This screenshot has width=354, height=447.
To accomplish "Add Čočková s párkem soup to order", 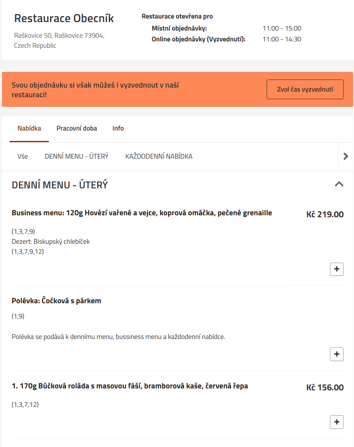I will pos(336,354).
